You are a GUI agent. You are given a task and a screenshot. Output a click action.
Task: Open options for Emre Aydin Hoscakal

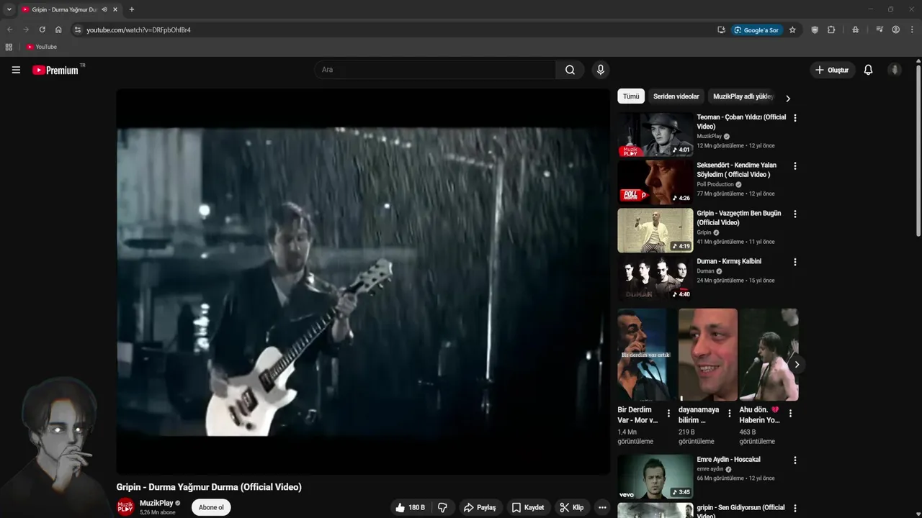pyautogui.click(x=795, y=460)
